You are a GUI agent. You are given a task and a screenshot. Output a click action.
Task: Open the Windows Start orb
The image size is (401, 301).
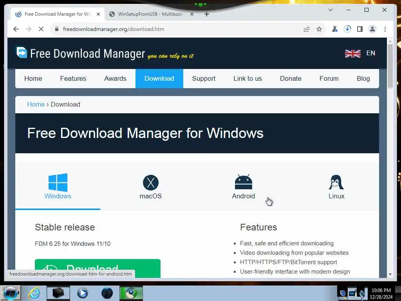click(11, 293)
